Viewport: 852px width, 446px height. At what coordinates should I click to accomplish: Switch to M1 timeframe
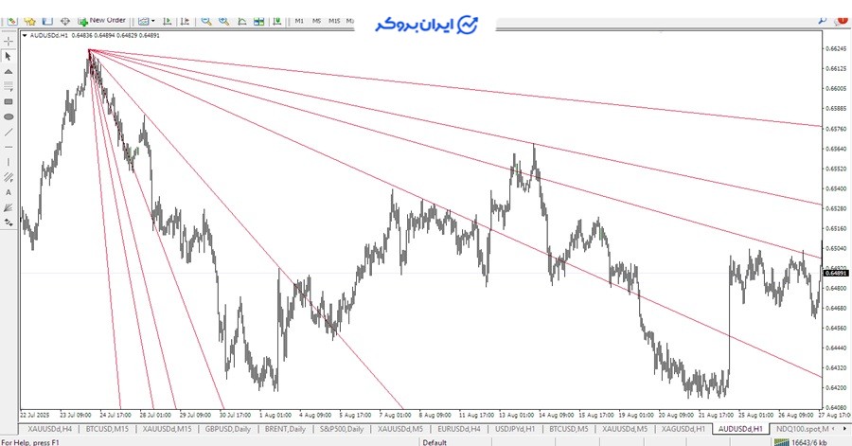coord(299,21)
